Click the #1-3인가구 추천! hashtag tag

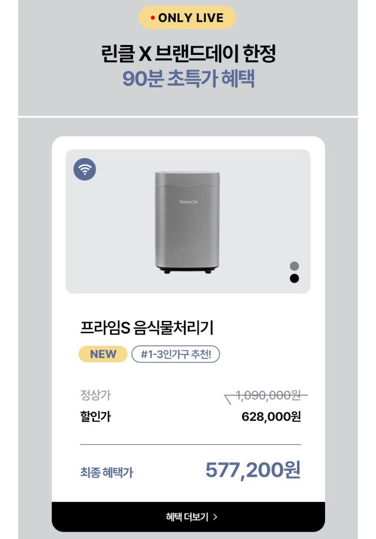pos(175,354)
